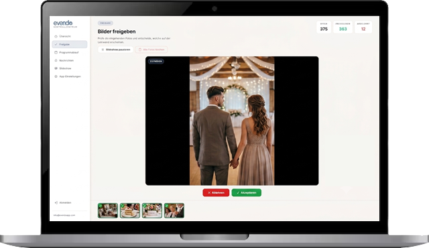
Task: Accept the photo with the green Akzeptieren button
Action: (247, 192)
